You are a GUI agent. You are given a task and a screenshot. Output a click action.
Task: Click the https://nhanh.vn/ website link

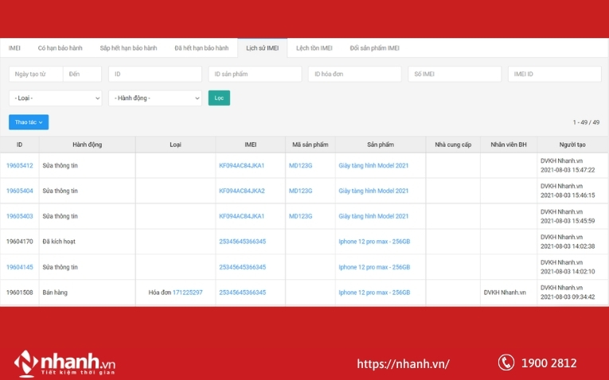(403, 363)
